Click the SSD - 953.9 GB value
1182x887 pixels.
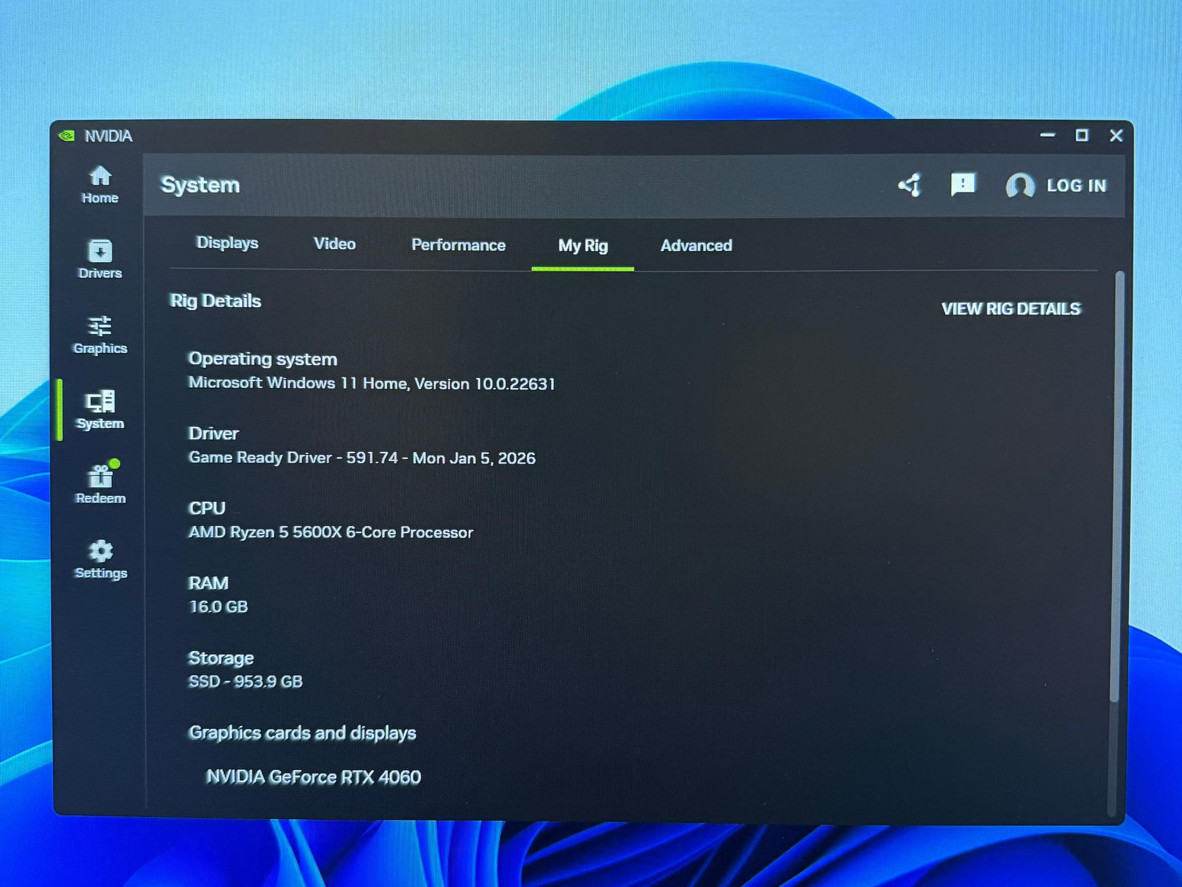pos(245,681)
